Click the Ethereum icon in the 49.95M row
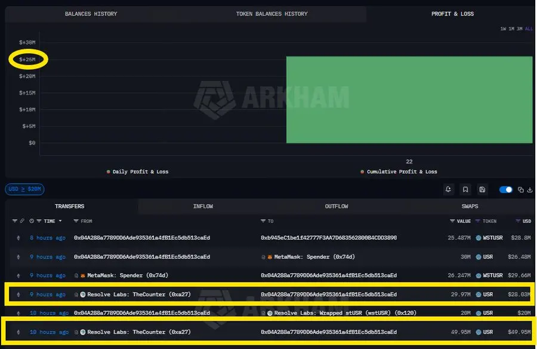This screenshot has height=349, width=537. tap(18, 332)
